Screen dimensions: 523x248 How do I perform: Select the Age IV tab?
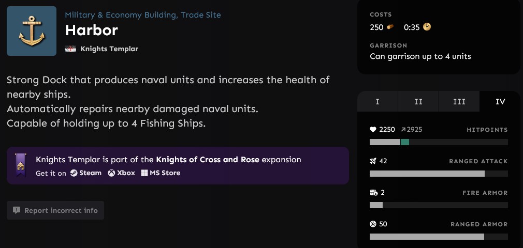(500, 102)
